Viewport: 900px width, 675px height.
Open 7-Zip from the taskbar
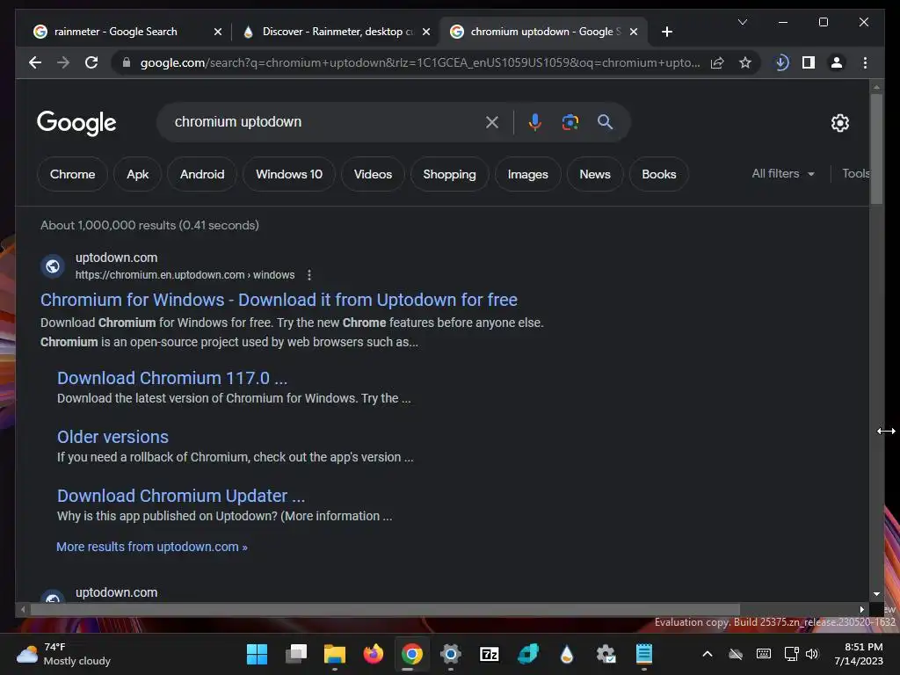click(489, 654)
